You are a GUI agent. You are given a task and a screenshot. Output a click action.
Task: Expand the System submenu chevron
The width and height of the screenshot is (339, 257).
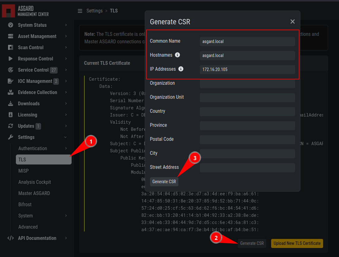(66, 216)
